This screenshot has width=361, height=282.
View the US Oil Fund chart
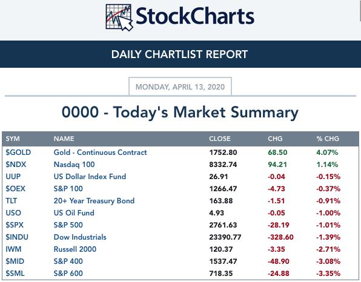(x=74, y=213)
